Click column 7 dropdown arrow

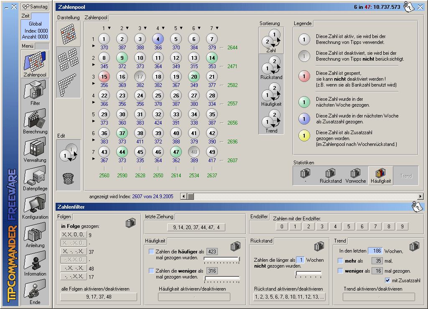217,28
